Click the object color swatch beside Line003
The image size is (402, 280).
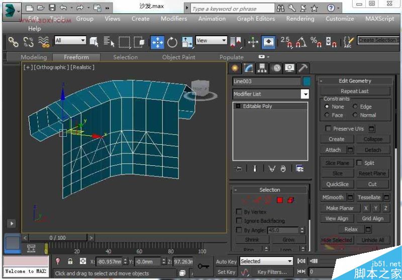(x=307, y=81)
